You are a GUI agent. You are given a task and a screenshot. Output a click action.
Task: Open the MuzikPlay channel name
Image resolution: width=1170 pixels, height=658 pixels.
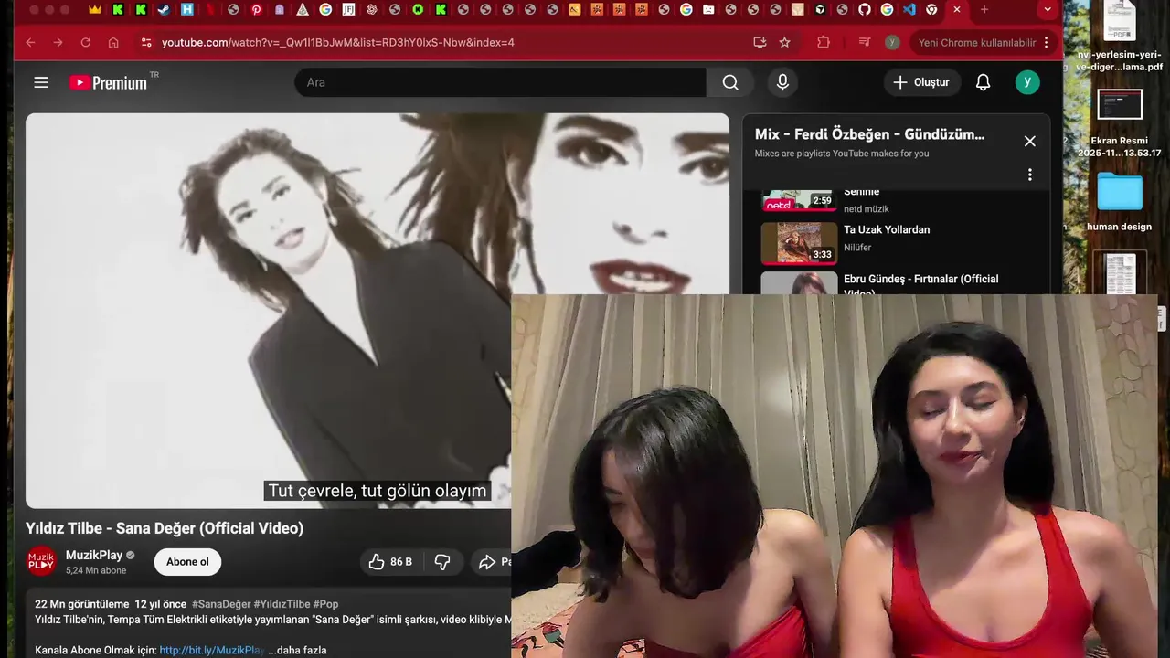(x=94, y=555)
